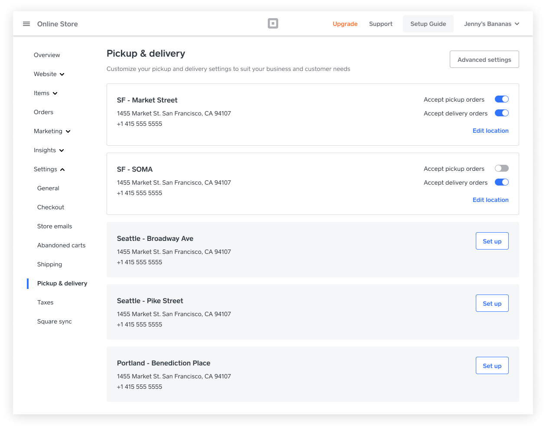Screen dimensions: 546x429
Task: Edit location for SF - Market Street
Action: point(491,131)
